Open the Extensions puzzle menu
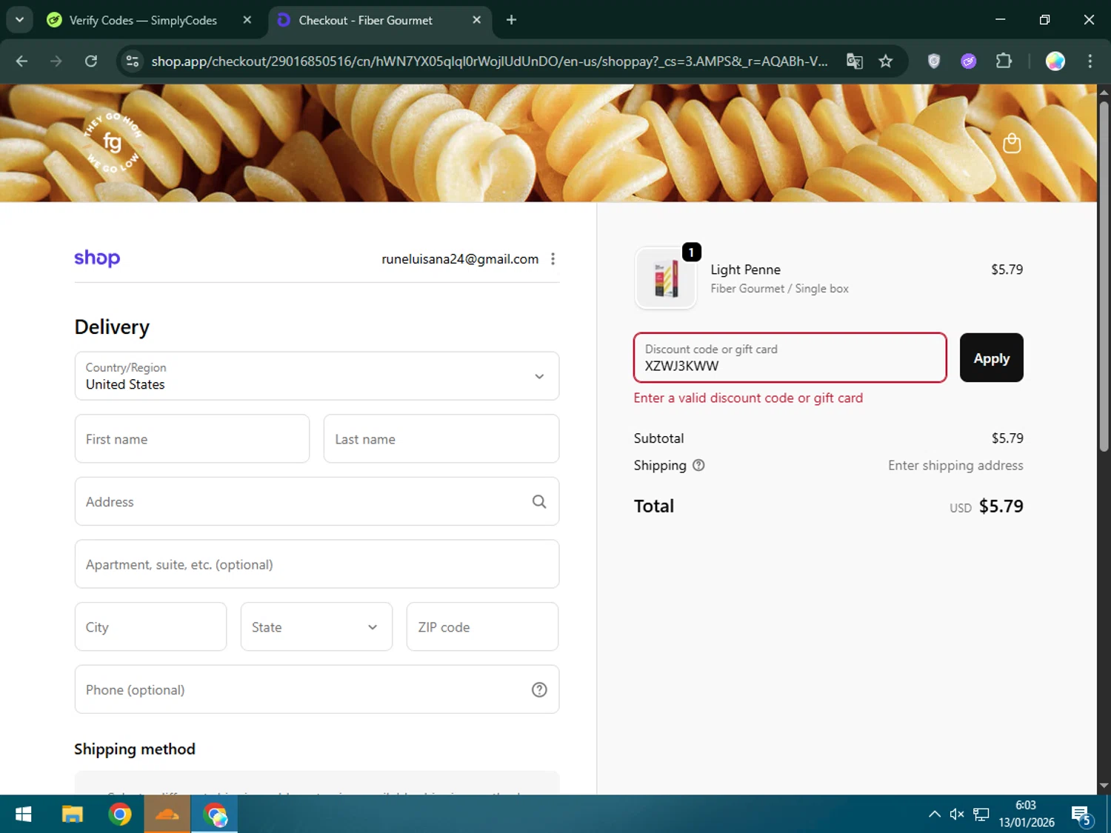Screen dimensions: 1111x833 (1004, 61)
